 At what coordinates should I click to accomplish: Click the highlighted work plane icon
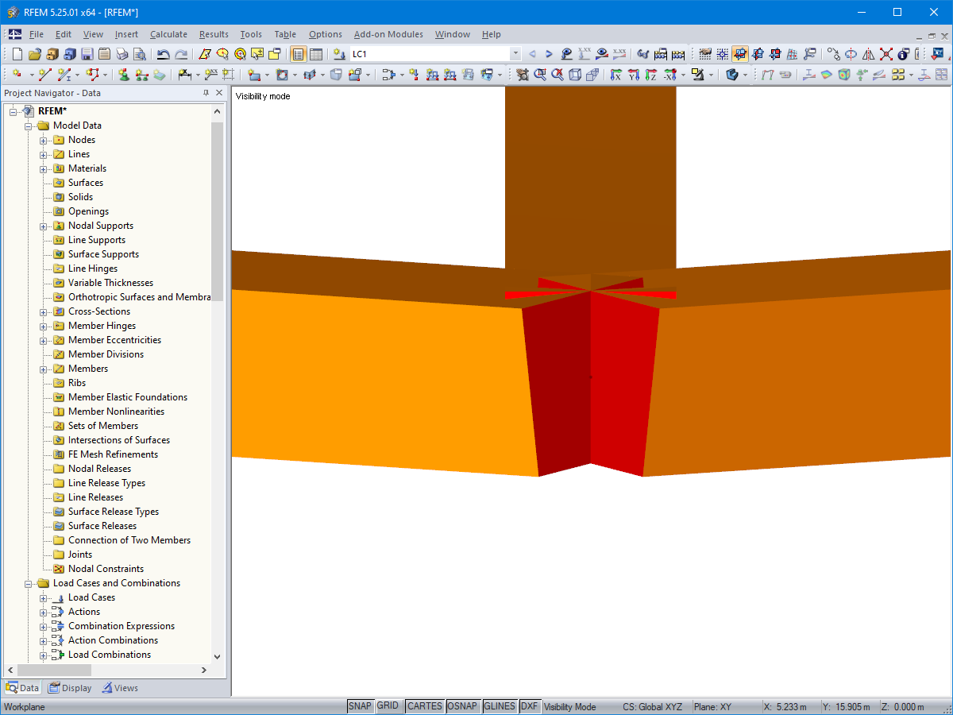[739, 54]
